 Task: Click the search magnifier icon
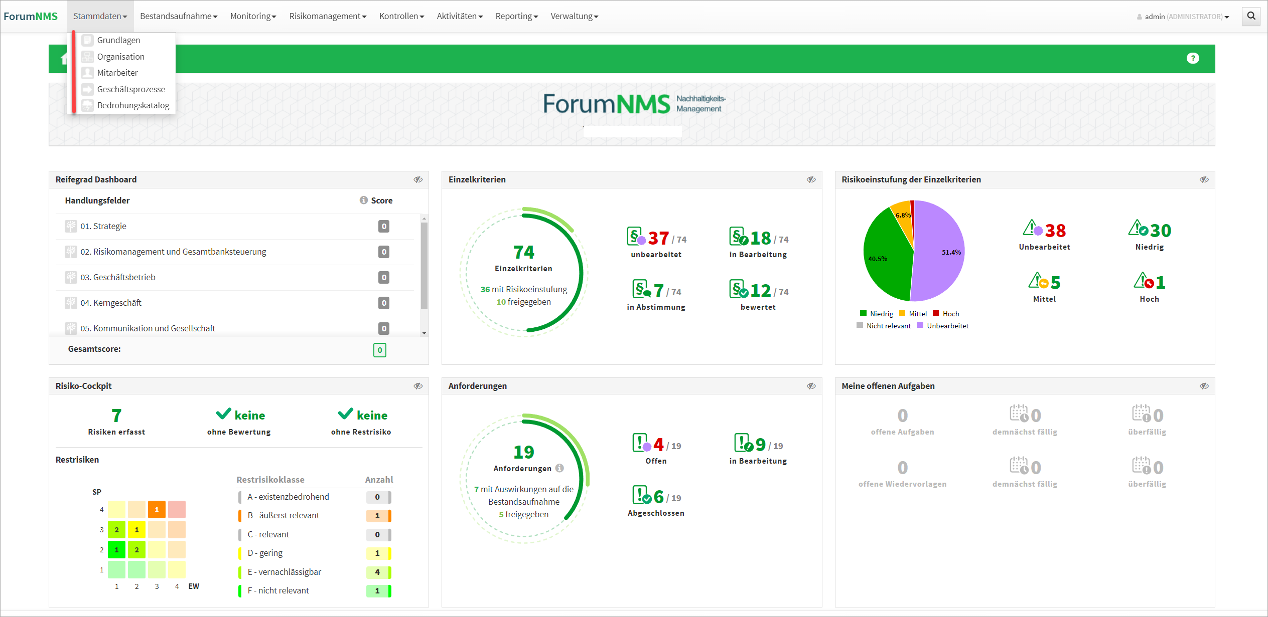pos(1251,16)
